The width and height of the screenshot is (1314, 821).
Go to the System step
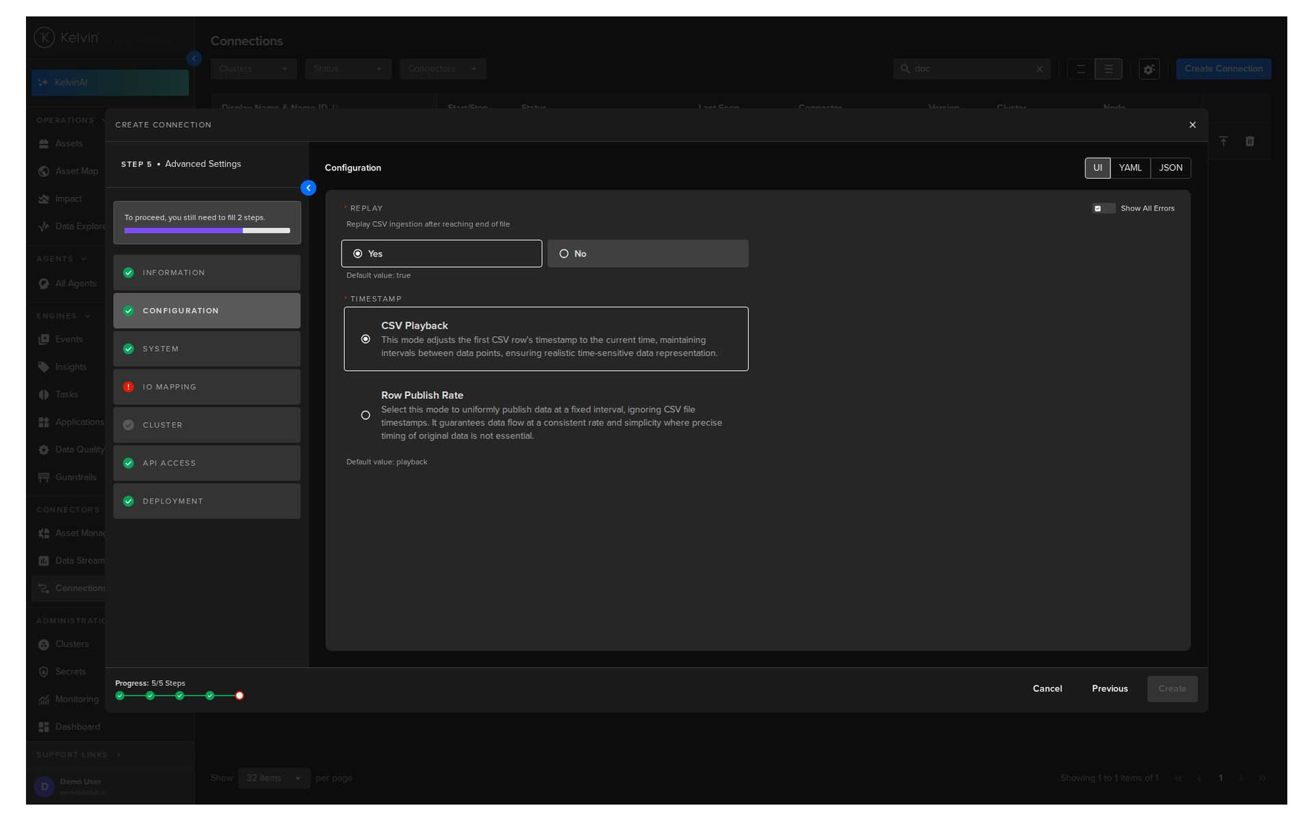[x=207, y=349]
